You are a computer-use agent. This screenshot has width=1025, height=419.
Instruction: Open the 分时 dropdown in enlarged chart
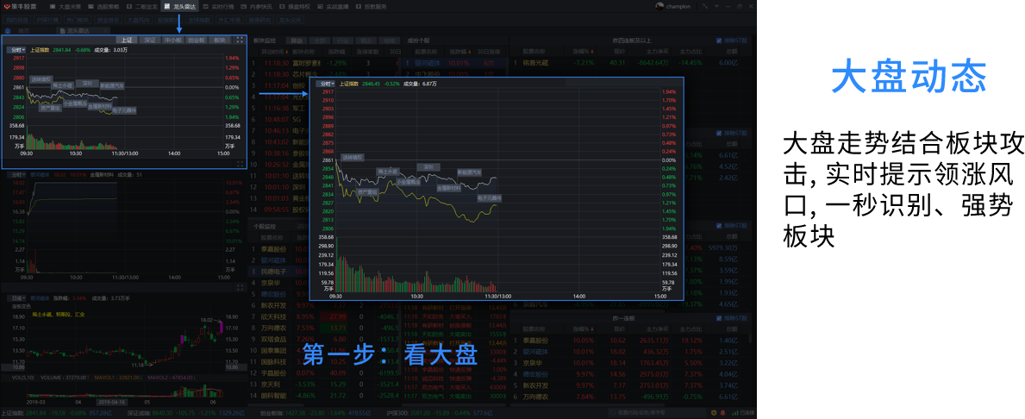click(x=325, y=84)
